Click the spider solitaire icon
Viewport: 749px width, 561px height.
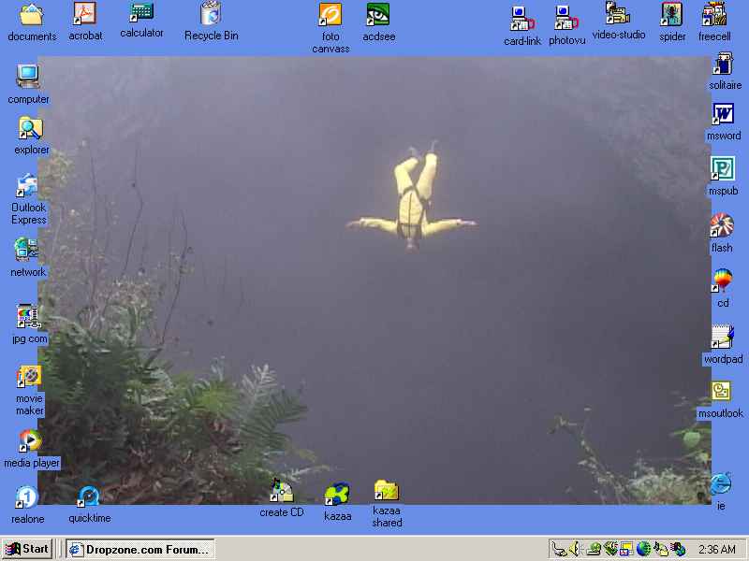[671, 15]
